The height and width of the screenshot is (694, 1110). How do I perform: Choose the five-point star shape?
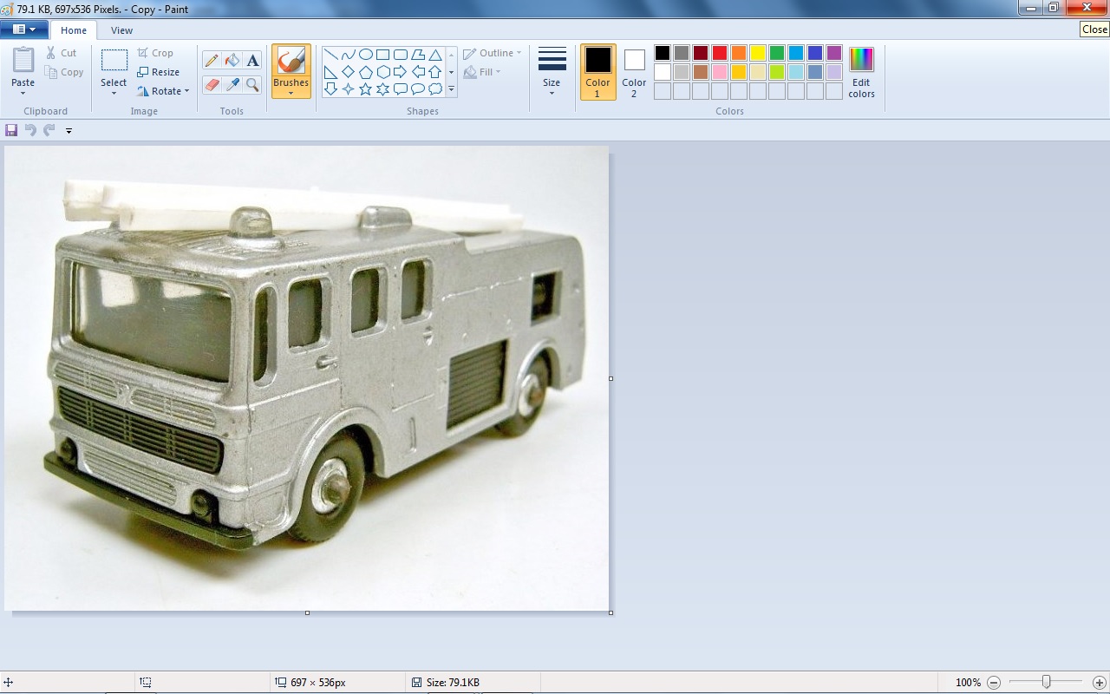(365, 88)
